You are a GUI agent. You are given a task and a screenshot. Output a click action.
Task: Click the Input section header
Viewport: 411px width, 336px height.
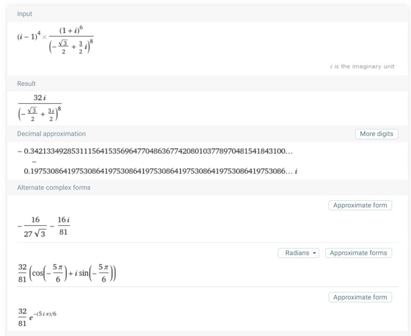point(25,14)
